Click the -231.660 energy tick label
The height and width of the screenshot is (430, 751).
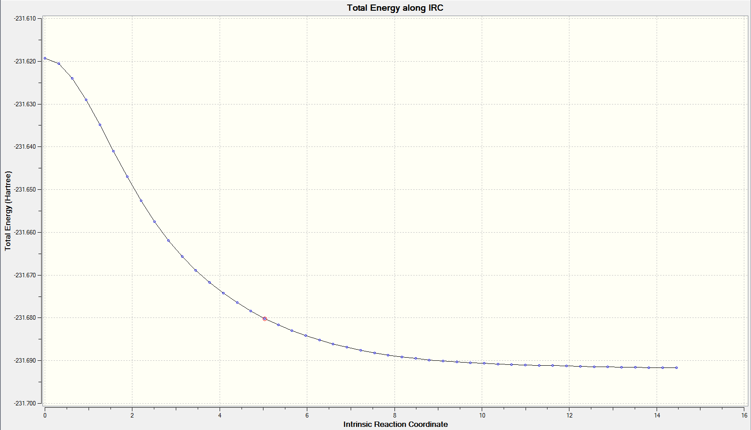point(25,232)
